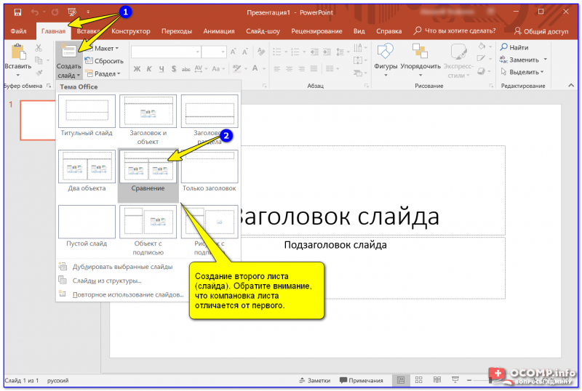Switch to Slide Sorter view icon
The image size is (582, 391).
coord(419,380)
